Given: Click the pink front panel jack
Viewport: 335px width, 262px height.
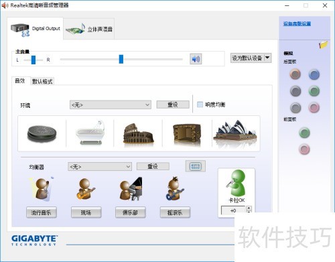Looking at the screenshot, I should [304, 149].
